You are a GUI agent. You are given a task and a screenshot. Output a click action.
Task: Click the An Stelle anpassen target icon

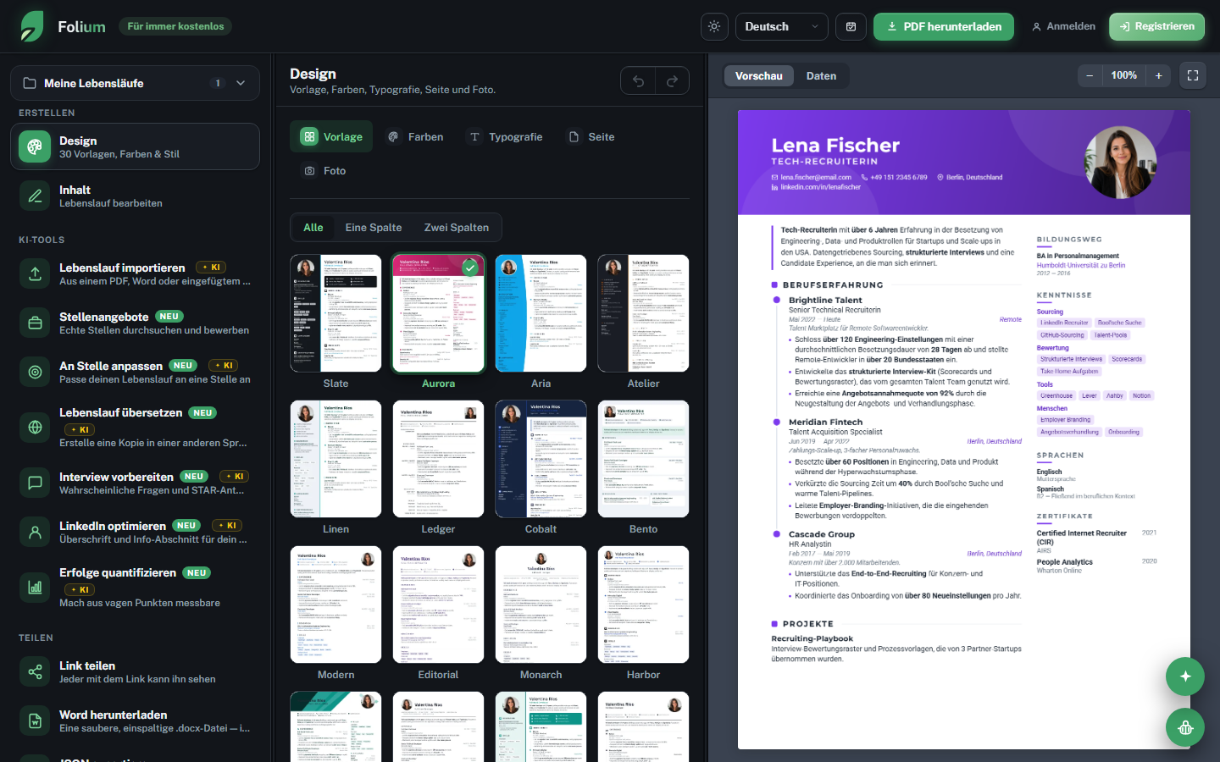(x=35, y=372)
